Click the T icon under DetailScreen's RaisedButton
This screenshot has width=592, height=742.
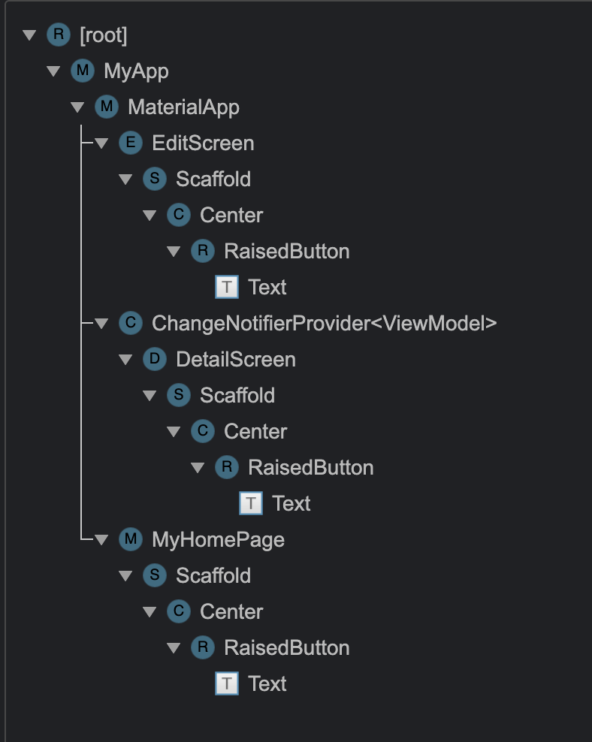tap(251, 503)
